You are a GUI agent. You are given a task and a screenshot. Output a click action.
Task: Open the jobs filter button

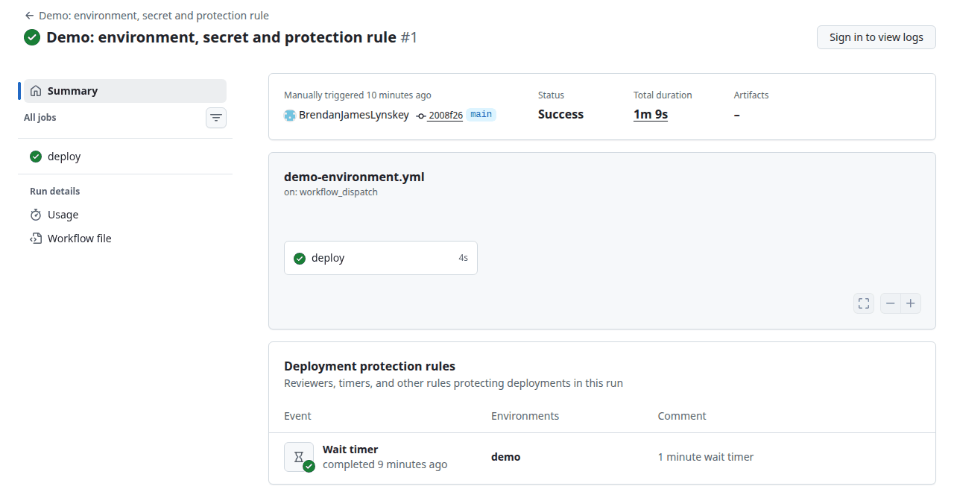point(216,118)
